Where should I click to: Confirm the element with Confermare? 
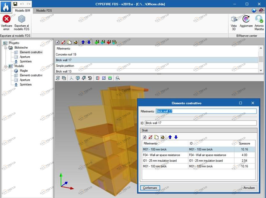(x=150, y=188)
